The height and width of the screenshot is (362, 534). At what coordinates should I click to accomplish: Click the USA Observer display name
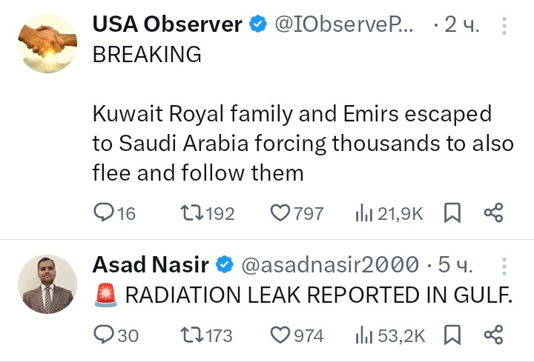(168, 24)
